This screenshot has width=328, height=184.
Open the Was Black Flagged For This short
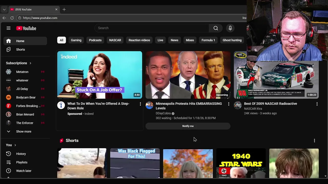pos(135,163)
